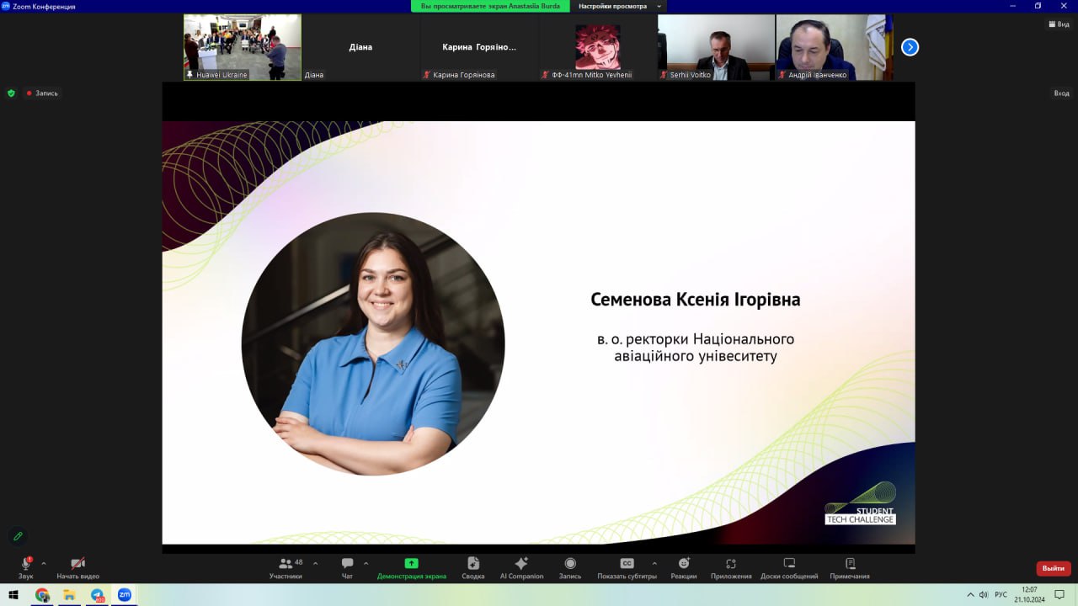Open the Сводка summary tool
Image resolution: width=1078 pixels, height=606 pixels.
pos(473,568)
